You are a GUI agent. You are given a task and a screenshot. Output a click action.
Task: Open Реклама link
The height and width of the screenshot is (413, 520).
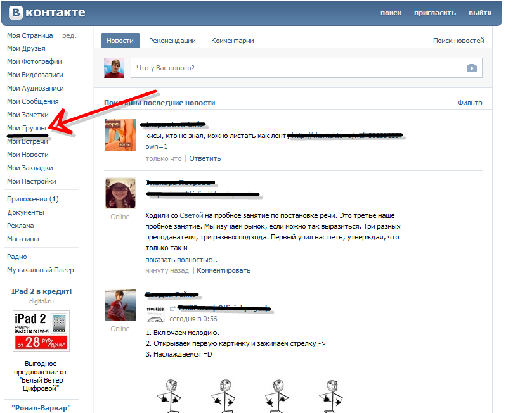[20, 226]
